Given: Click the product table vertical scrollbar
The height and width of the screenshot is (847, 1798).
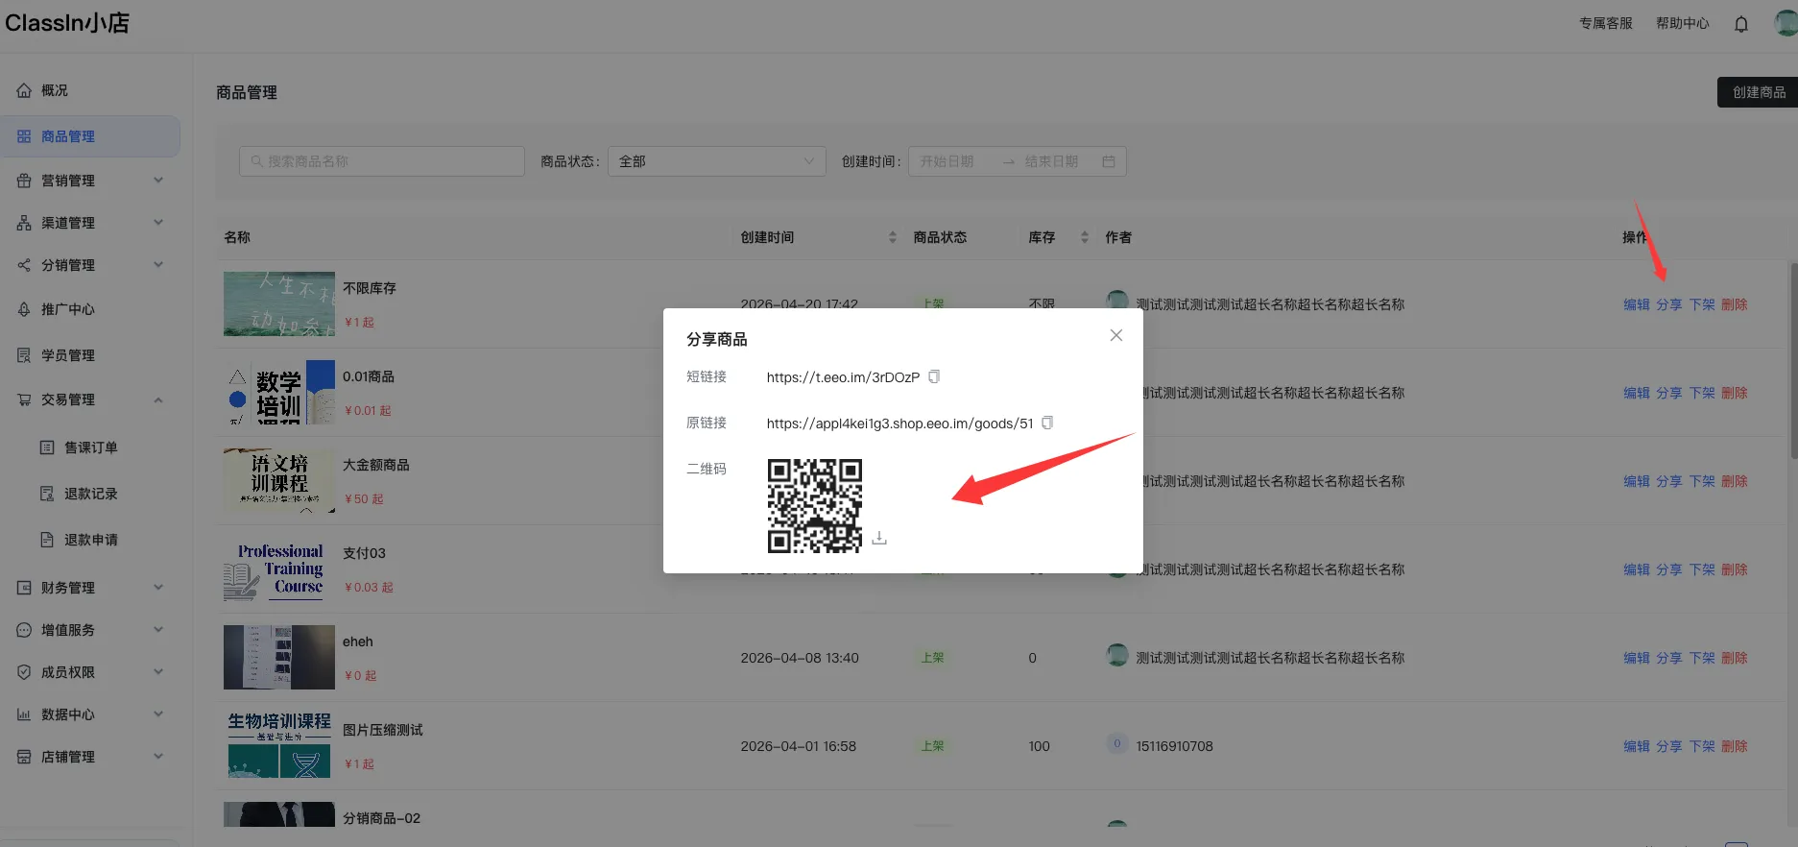Looking at the screenshot, I should coord(1793,360).
